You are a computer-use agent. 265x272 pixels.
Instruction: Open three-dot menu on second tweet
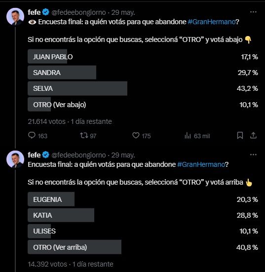253,155
